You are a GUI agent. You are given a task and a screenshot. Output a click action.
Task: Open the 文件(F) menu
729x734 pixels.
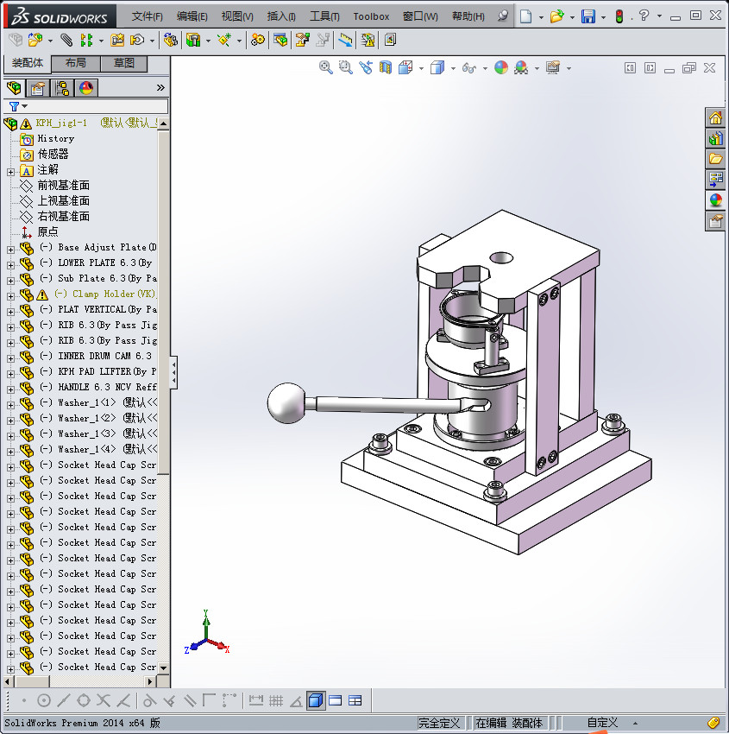tap(148, 16)
